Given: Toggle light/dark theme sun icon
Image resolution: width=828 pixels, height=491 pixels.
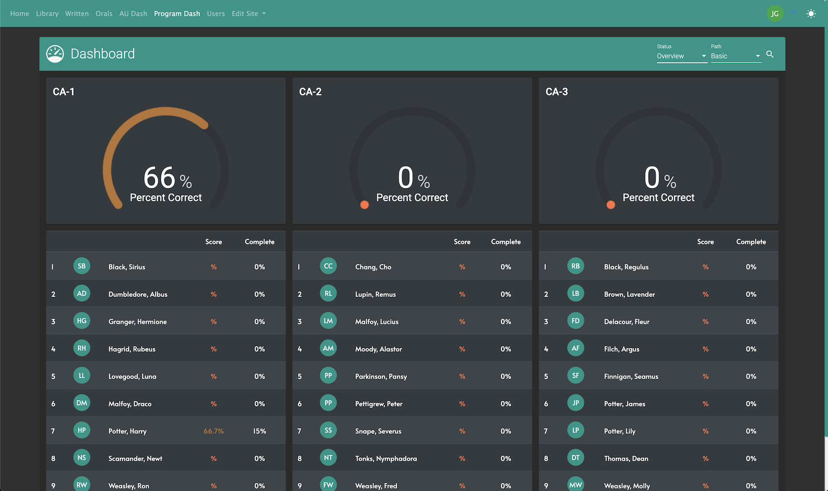Looking at the screenshot, I should pos(811,14).
